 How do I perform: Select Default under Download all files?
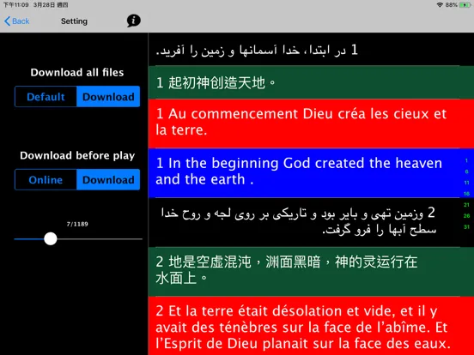point(46,97)
